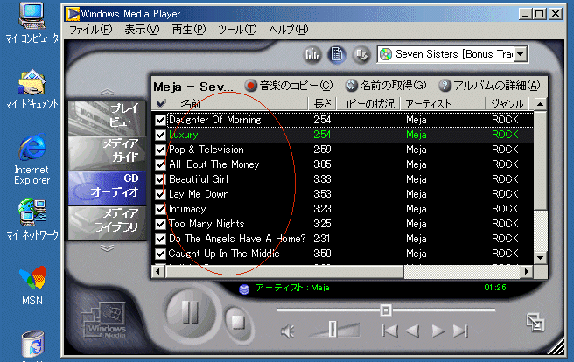Uncheck the Luxury track checkbox
The height and width of the screenshot is (362, 574).
pyautogui.click(x=160, y=135)
